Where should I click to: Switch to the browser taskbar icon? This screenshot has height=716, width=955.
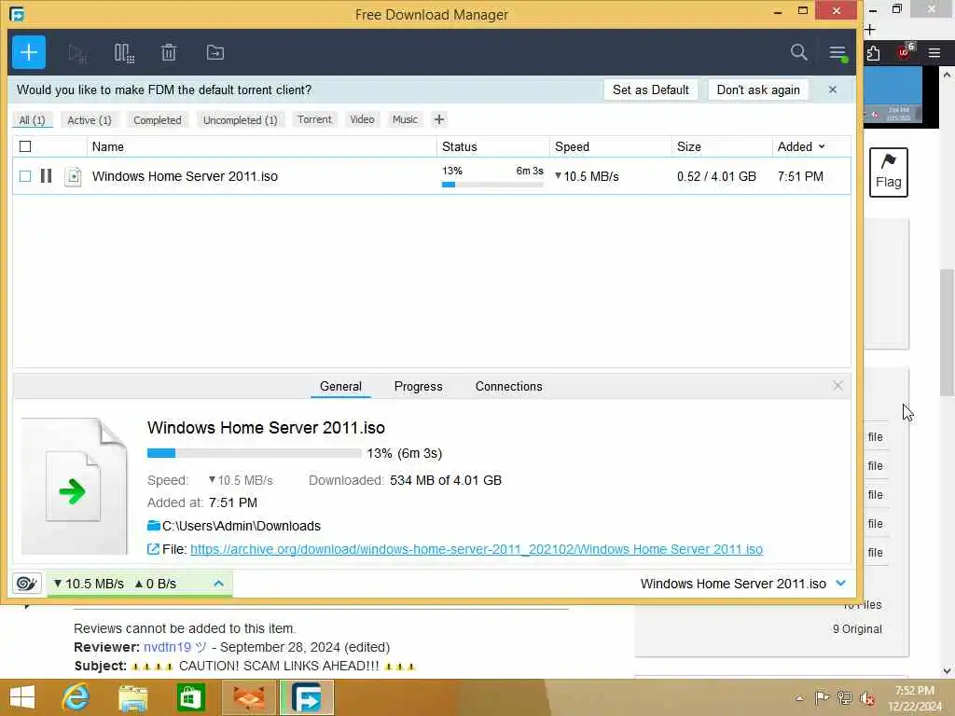249,697
